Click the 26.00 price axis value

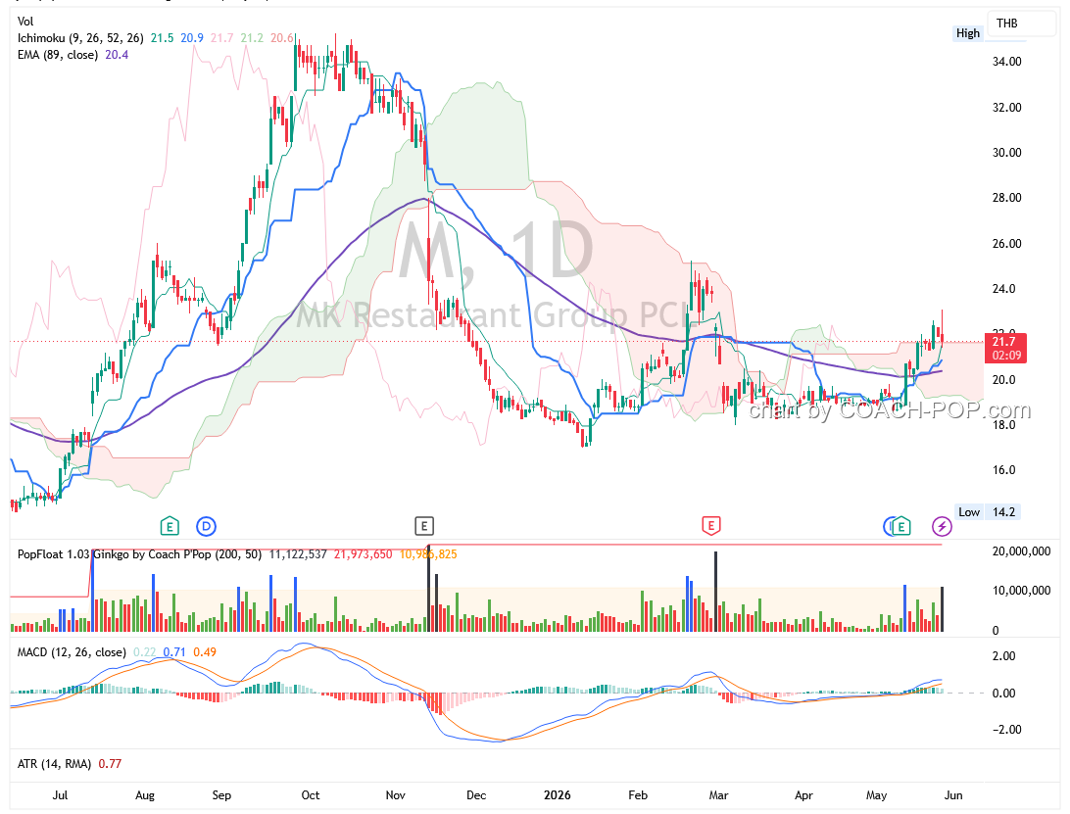point(1006,244)
